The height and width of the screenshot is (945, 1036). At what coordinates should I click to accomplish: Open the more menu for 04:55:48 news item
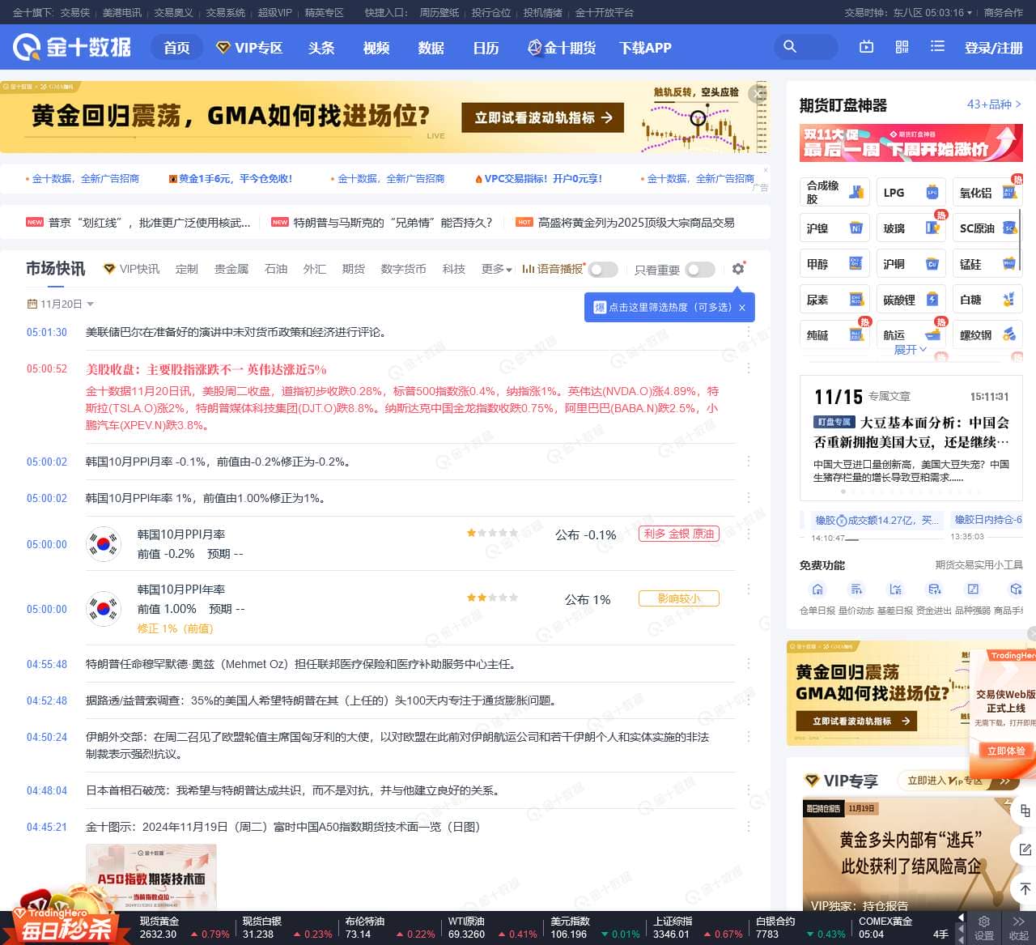(748, 664)
